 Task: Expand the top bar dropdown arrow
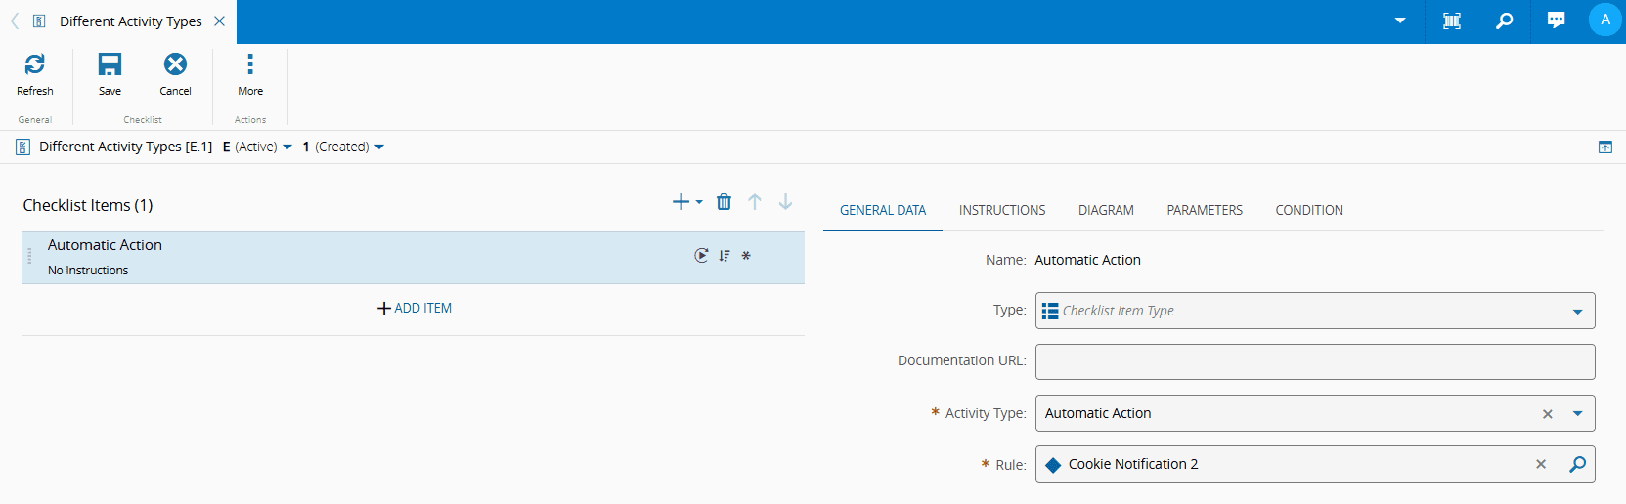(x=1400, y=21)
